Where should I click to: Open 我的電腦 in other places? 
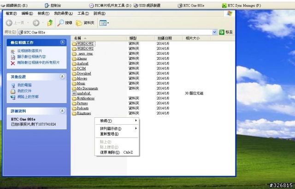point(24,85)
